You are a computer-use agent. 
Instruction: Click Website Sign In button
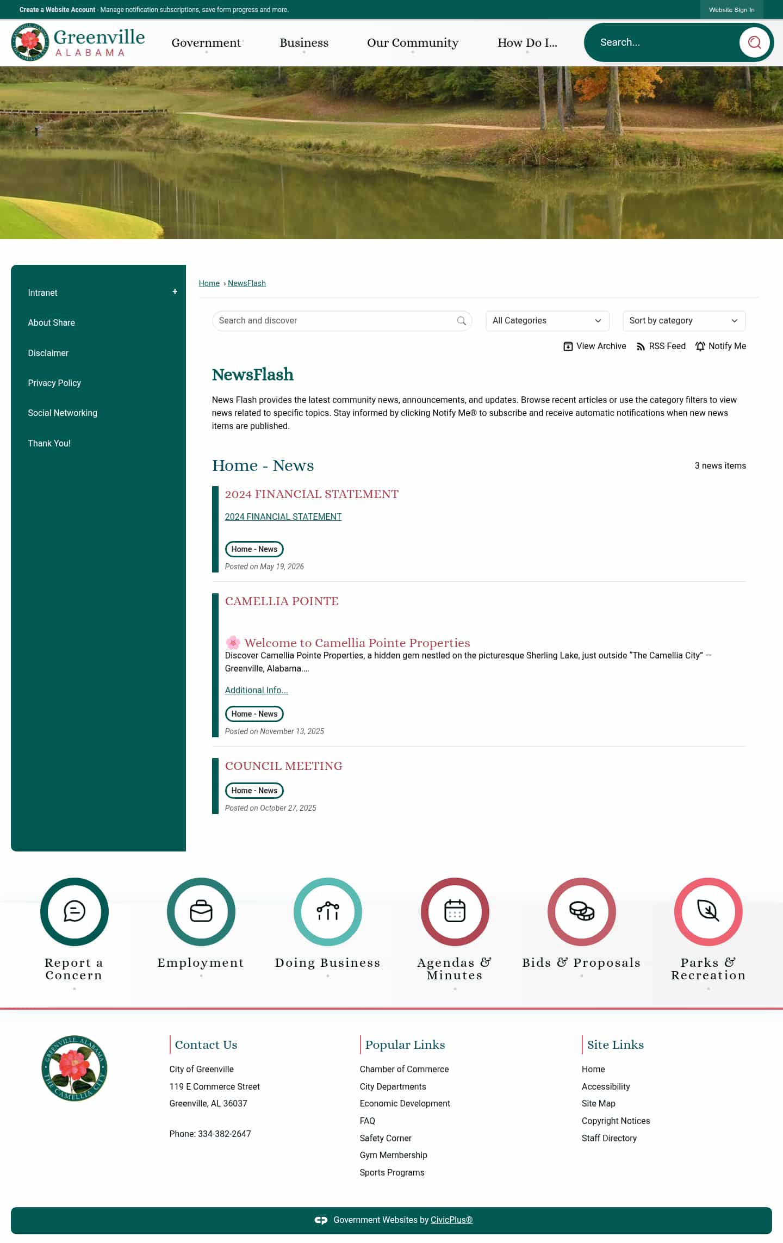(731, 10)
